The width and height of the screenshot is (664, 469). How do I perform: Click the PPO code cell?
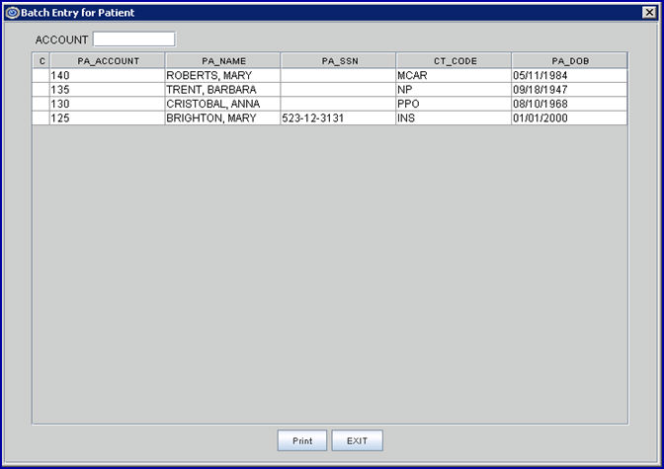tap(454, 104)
